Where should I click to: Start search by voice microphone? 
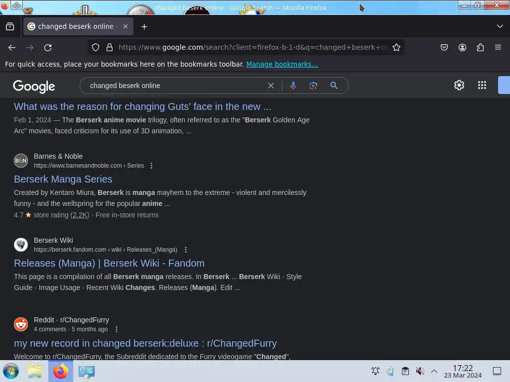pos(293,86)
